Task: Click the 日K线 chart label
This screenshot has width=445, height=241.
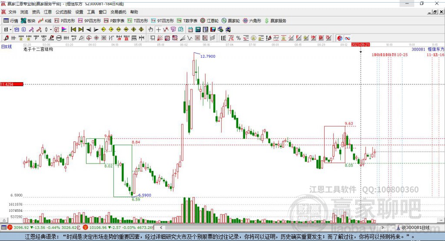Action: click(6, 47)
